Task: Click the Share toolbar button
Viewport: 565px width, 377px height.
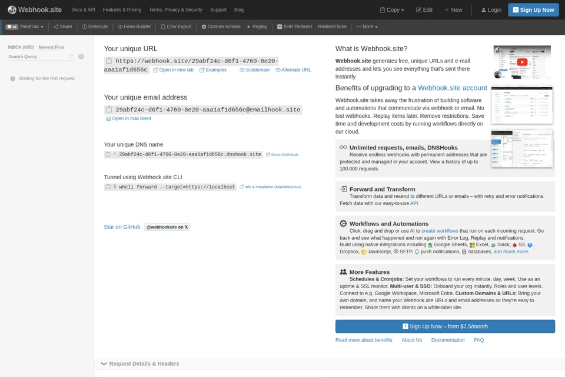Action: [63, 27]
